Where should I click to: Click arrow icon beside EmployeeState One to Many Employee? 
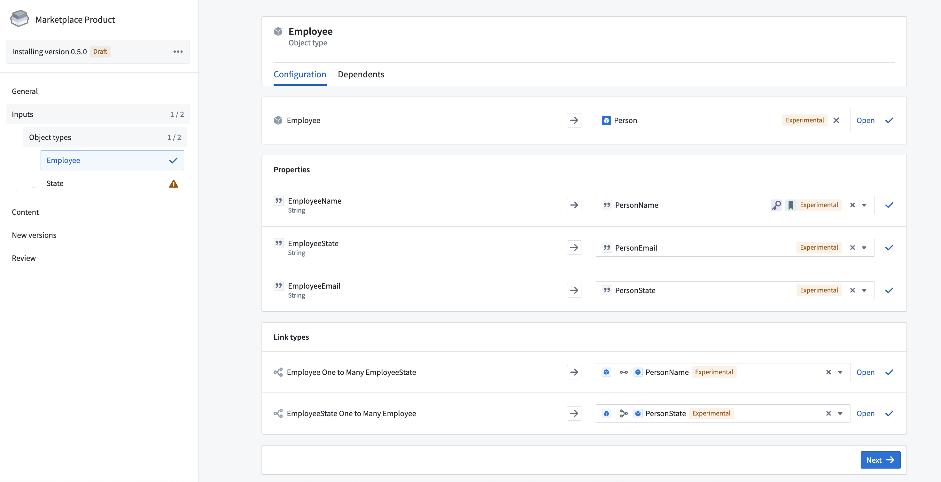click(x=574, y=413)
